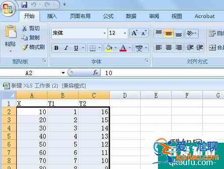
Task: Open the 页面布局 tab
Action: click(x=80, y=16)
